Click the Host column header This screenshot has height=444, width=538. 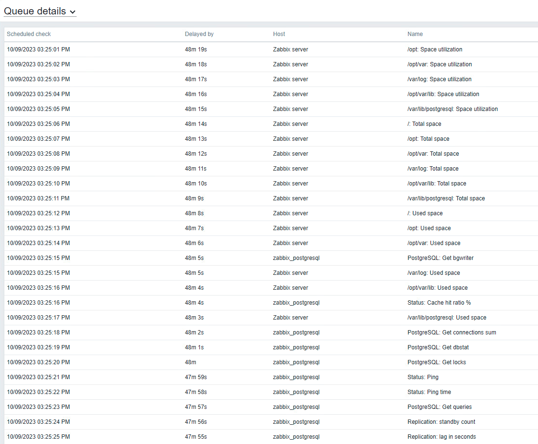[x=279, y=34]
